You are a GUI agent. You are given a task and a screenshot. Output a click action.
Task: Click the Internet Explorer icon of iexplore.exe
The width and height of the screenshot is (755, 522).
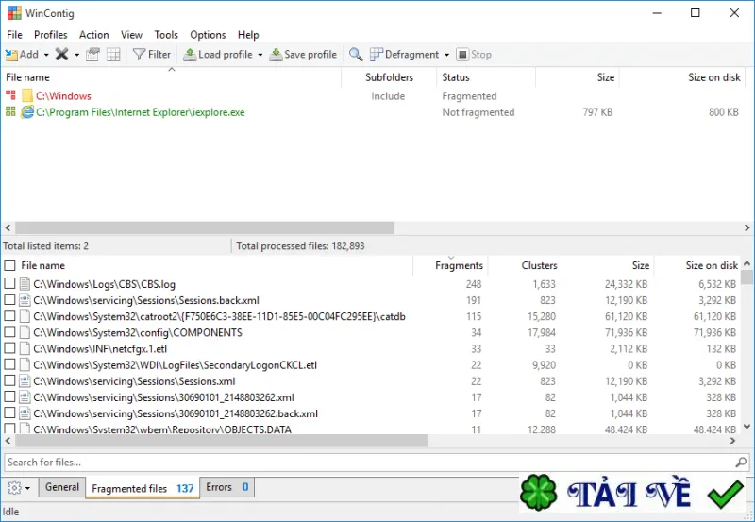(x=27, y=112)
